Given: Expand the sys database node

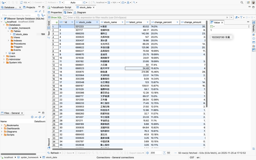Looking at the screenshot, I should tap(6, 53).
